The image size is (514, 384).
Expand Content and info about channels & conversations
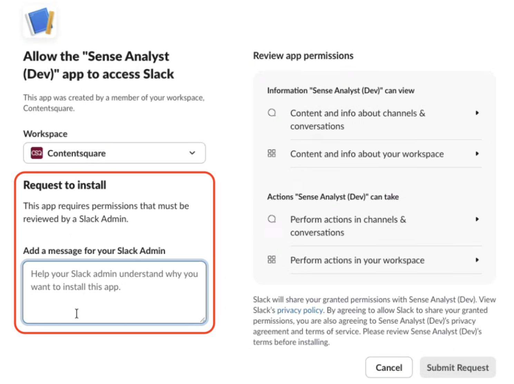pos(374,119)
